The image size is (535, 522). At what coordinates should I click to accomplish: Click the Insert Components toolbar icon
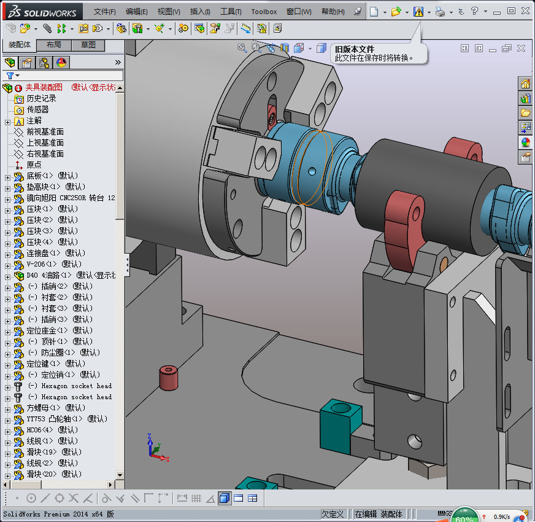[25, 28]
